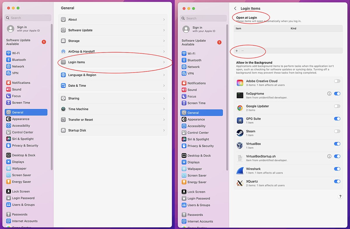
Task: Open Startup Disk via its chevron
Action: coord(164,130)
